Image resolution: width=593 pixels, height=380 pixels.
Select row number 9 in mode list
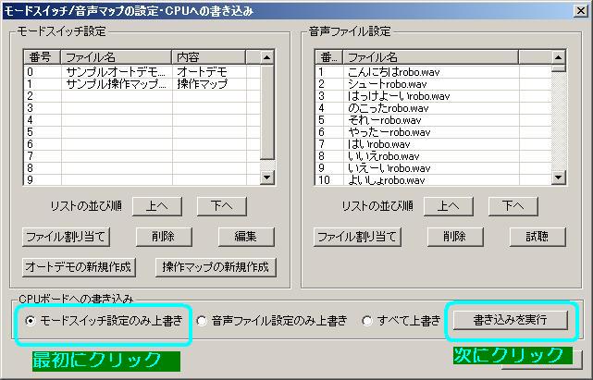coord(142,180)
